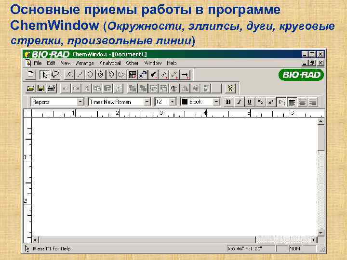
Task: Click the Redo icon
Action: click(76, 89)
